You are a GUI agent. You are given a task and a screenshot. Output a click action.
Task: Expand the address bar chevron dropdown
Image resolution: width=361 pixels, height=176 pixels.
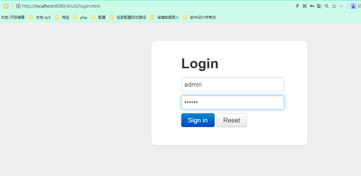tap(341, 6)
